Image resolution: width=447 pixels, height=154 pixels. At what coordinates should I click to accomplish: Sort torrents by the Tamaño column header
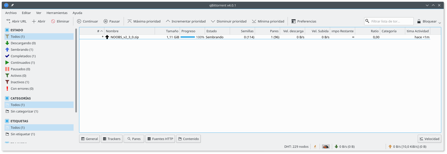[167, 31]
